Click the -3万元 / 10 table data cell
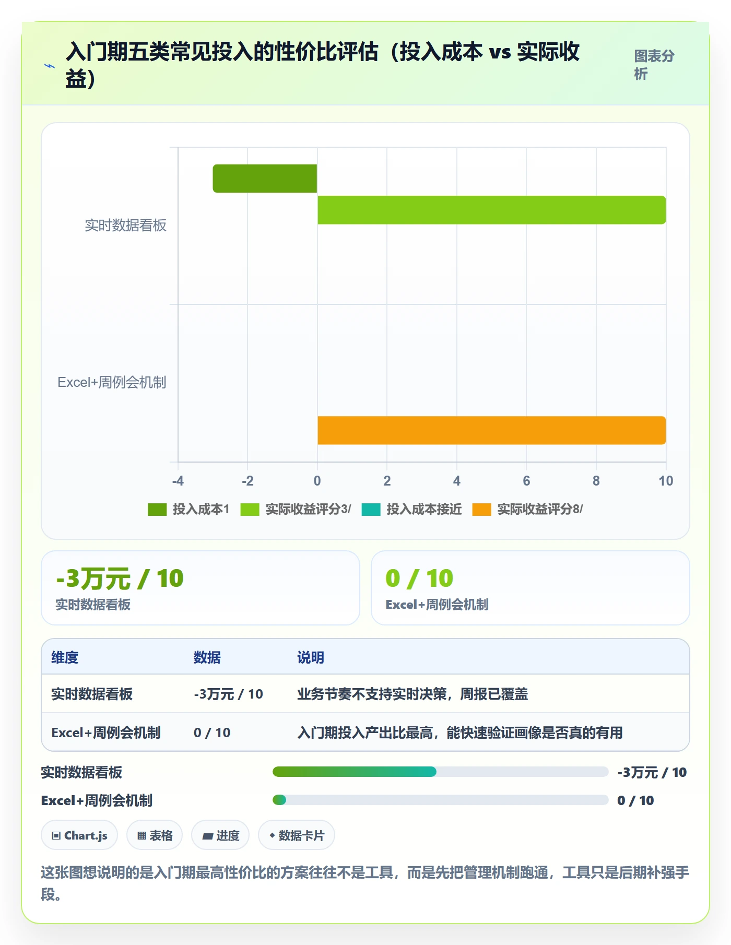Screen dimensions: 731x945 [228, 694]
